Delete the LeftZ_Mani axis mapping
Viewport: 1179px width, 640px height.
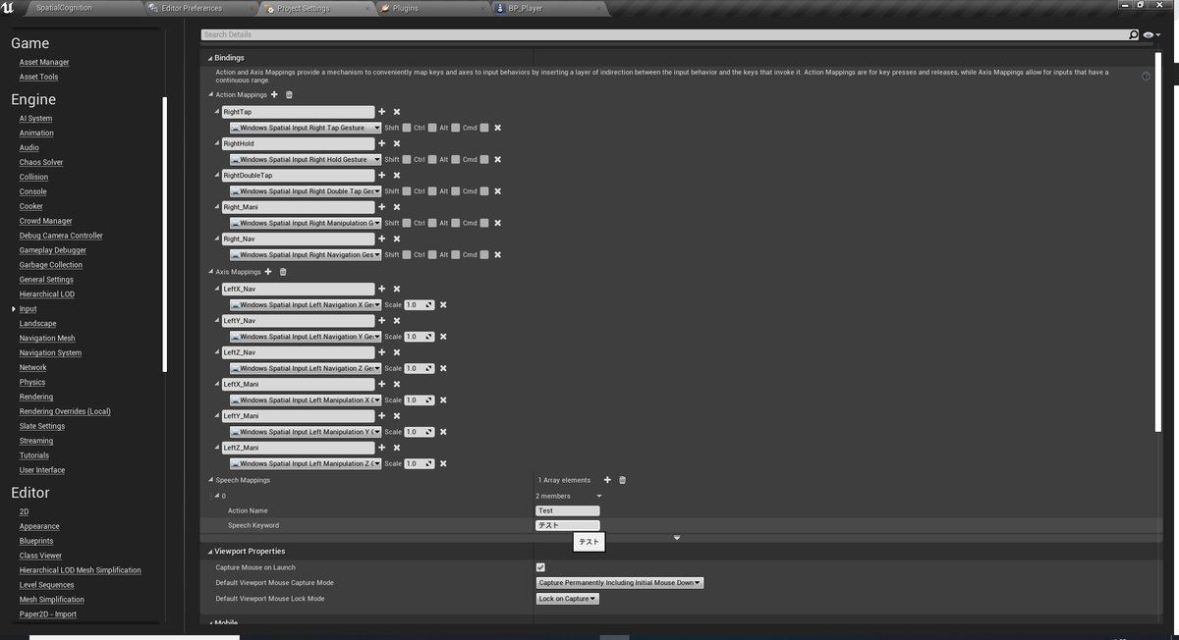pyautogui.click(x=397, y=448)
